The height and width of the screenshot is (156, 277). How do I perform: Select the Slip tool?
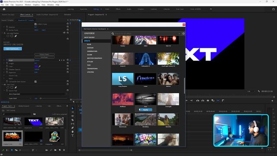73,124
